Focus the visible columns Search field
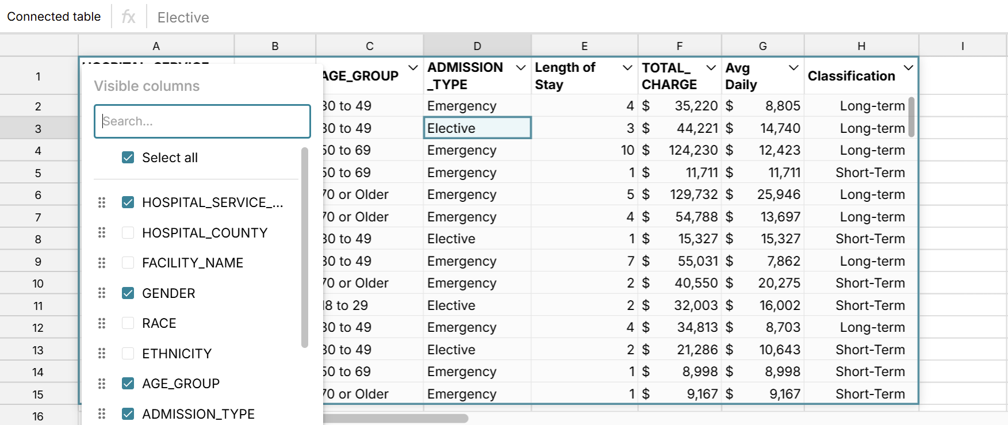The image size is (1008, 425). click(202, 121)
